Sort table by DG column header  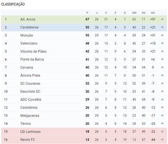[153, 13]
